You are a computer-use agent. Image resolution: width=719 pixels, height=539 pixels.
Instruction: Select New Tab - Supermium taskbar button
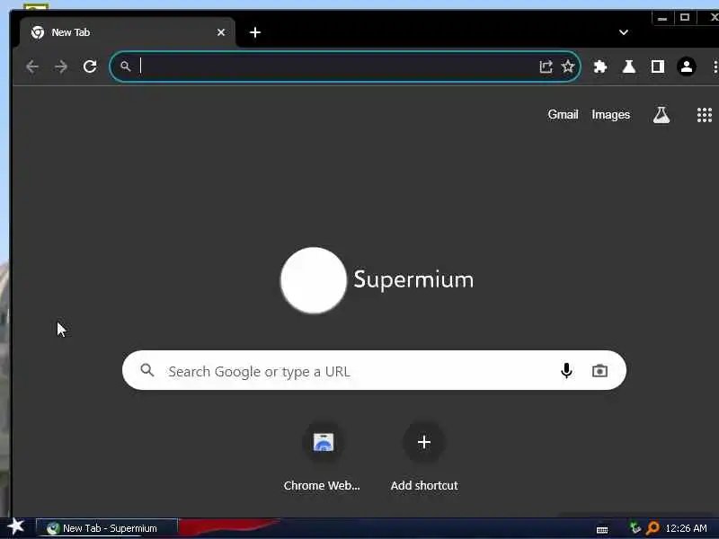[x=106, y=528]
